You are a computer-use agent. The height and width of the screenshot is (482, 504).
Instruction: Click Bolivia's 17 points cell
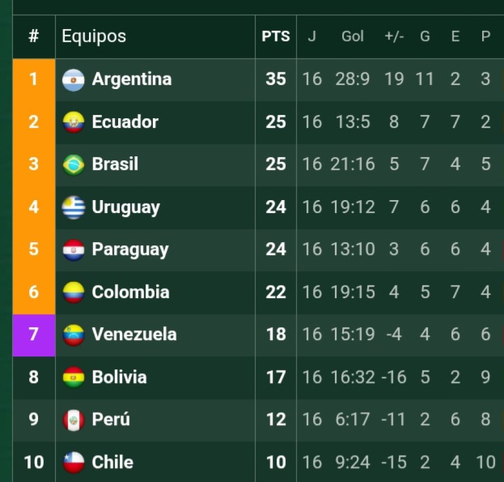pos(276,377)
